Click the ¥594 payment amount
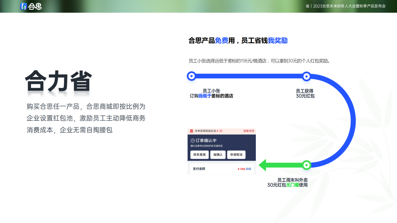Image resolution: width=397 pixels, height=223 pixels. click(x=241, y=169)
